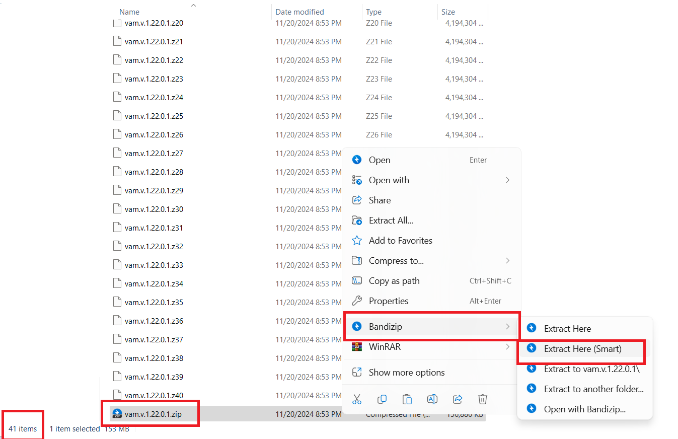Image resolution: width=678 pixels, height=439 pixels.
Task: Select file vam.v.1.22.0.1.z35
Action: [x=154, y=303]
